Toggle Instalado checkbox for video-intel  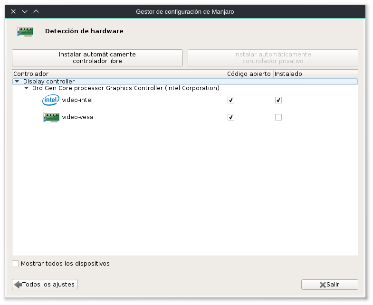pyautogui.click(x=278, y=100)
